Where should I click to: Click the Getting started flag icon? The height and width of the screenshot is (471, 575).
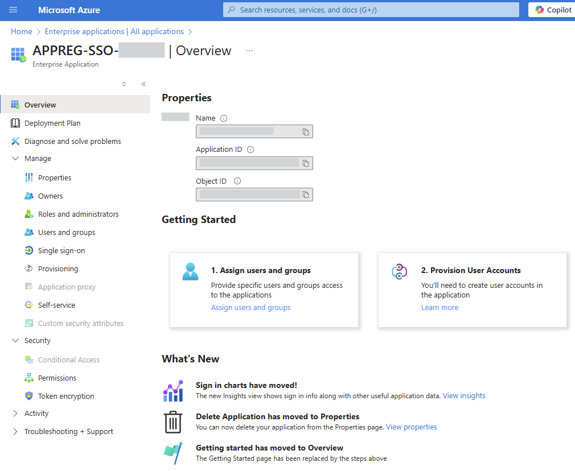click(x=173, y=453)
